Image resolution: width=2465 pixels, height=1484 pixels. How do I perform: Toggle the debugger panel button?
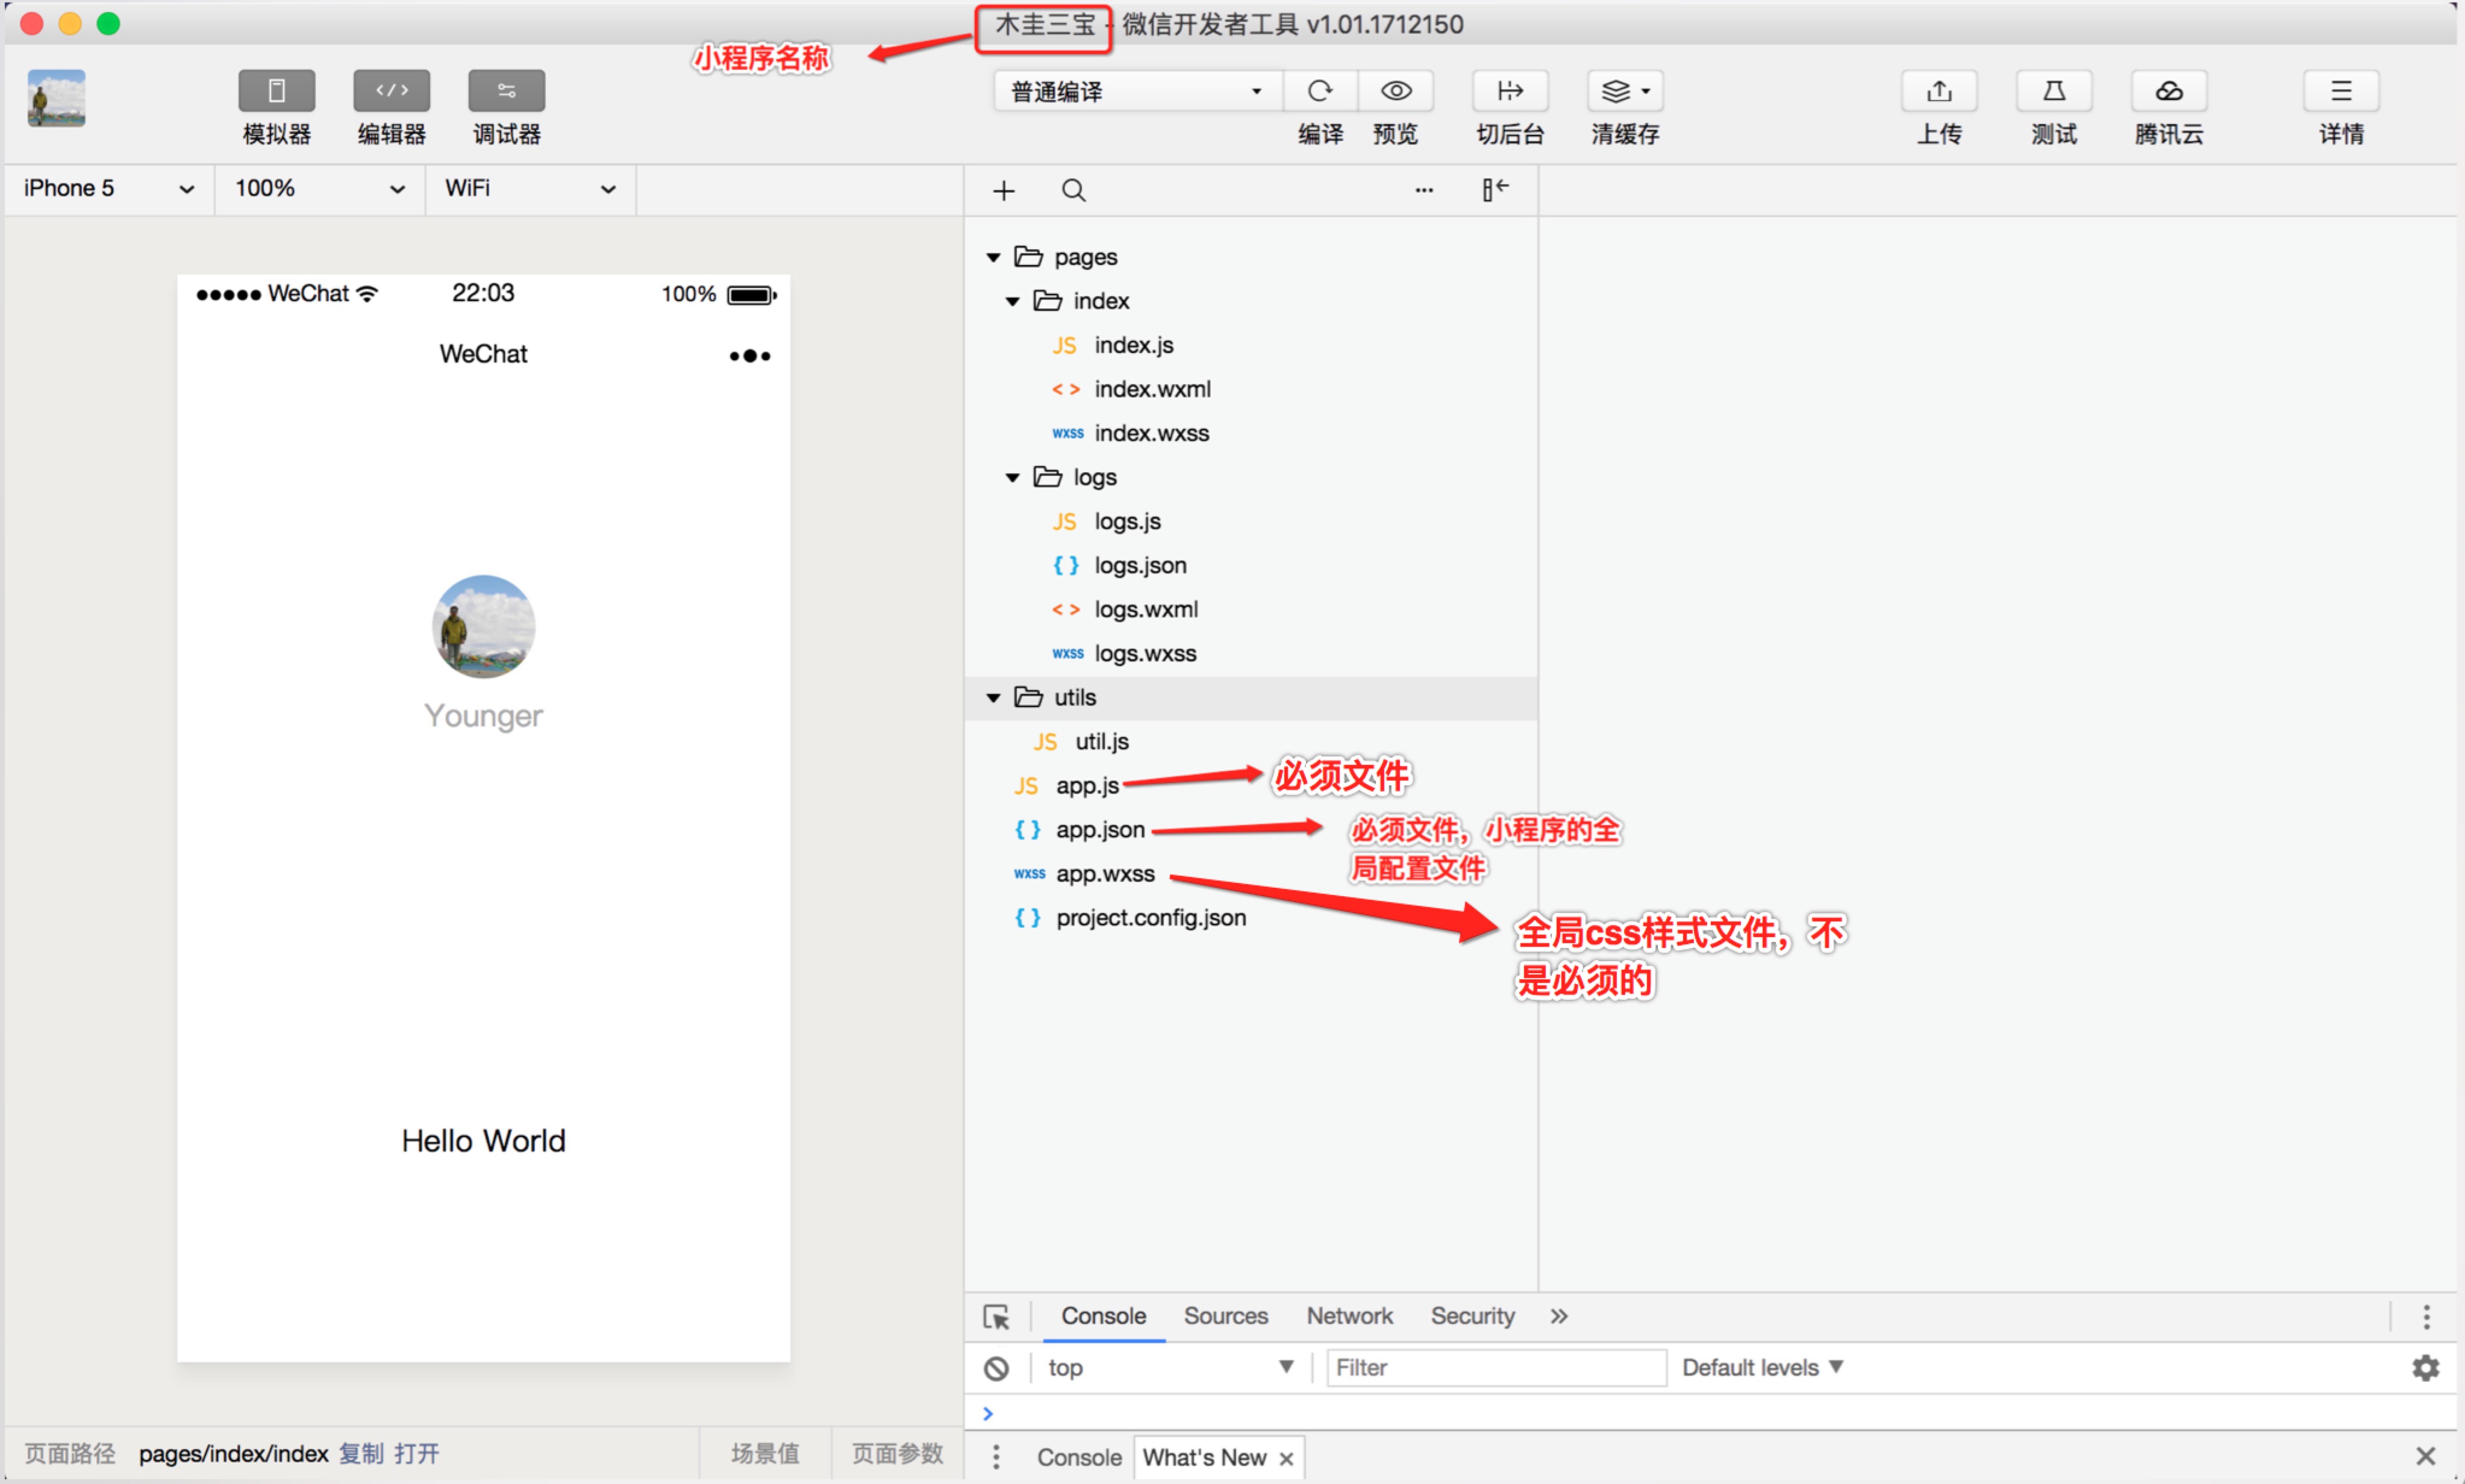click(507, 91)
